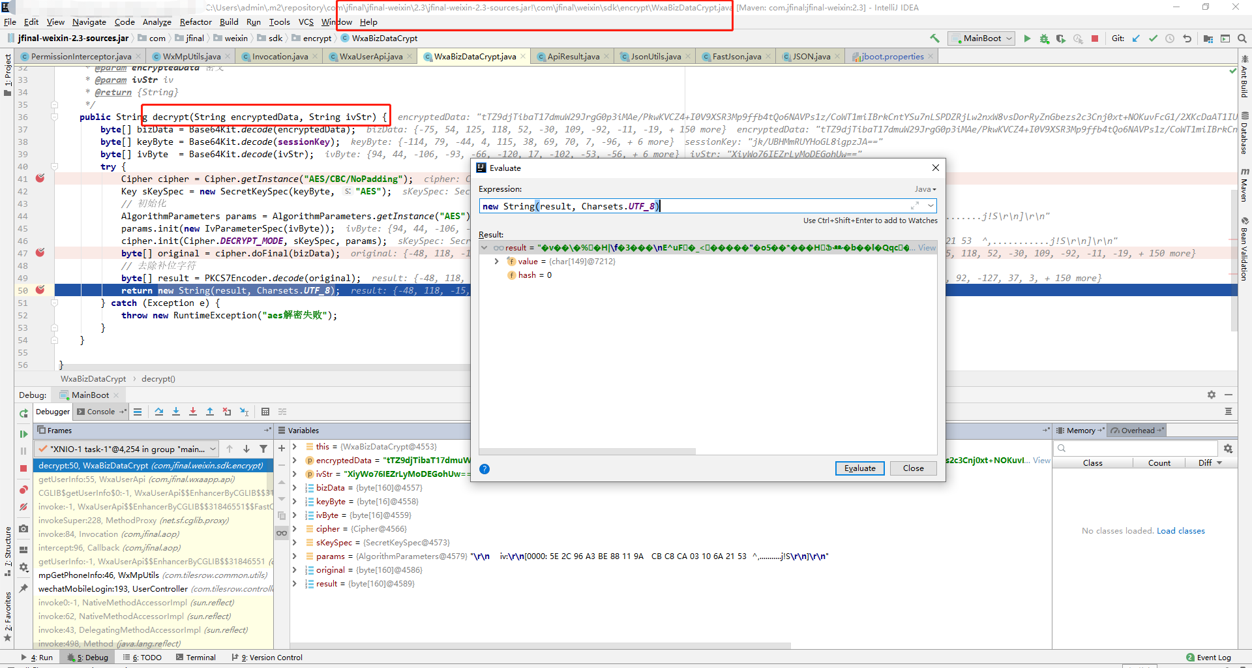Click Show Execution Point icon
Image resolution: width=1252 pixels, height=668 pixels.
[x=138, y=412]
